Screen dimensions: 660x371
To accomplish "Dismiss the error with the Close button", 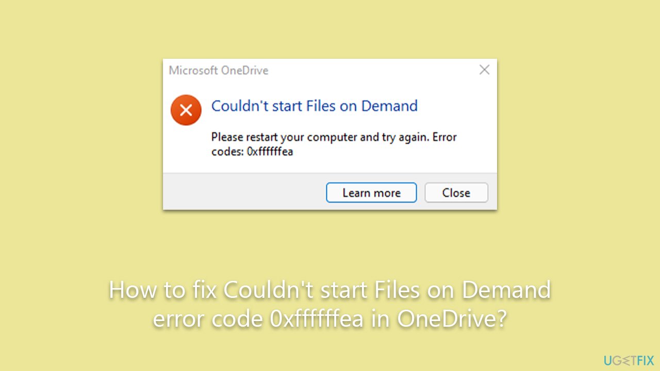I will 456,192.
